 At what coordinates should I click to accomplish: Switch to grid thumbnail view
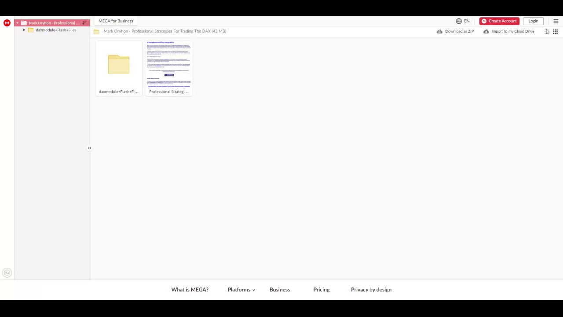coord(556,32)
